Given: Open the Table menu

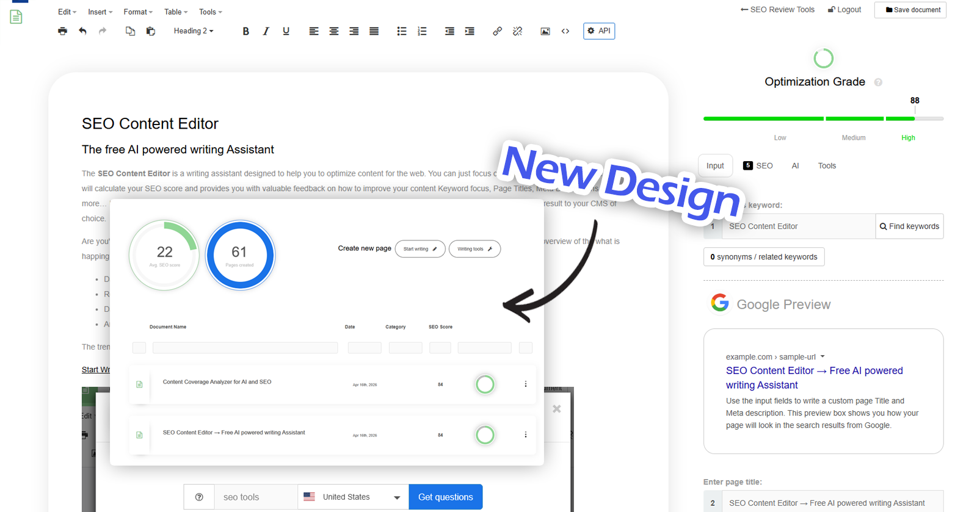Looking at the screenshot, I should tap(175, 12).
